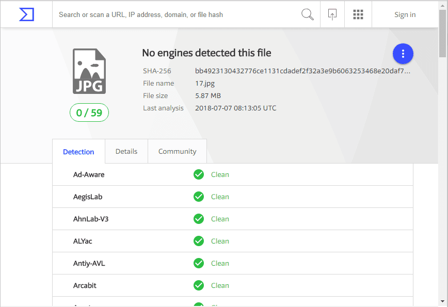Click the AegisLab engine name
This screenshot has height=307, width=448.
[x=88, y=197]
